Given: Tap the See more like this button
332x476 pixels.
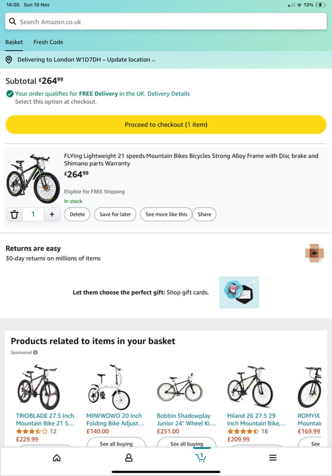Looking at the screenshot, I should click(x=166, y=214).
